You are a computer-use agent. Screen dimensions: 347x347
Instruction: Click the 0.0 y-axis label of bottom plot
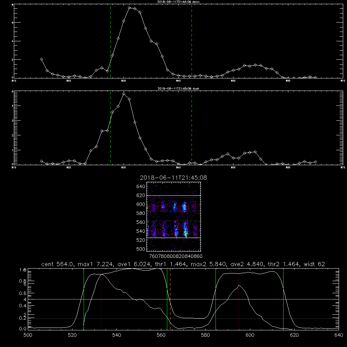coord(23,329)
